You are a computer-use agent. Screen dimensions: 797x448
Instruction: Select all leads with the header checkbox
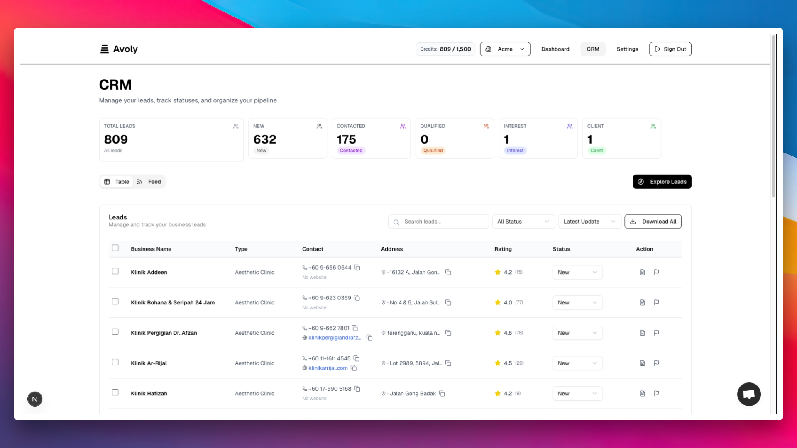click(115, 248)
